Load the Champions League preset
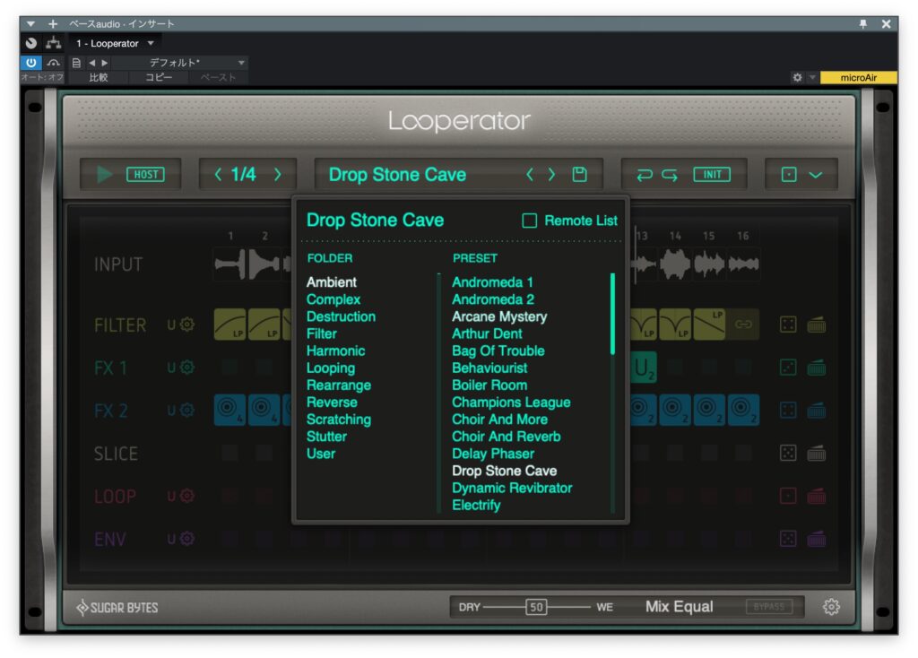 [511, 403]
